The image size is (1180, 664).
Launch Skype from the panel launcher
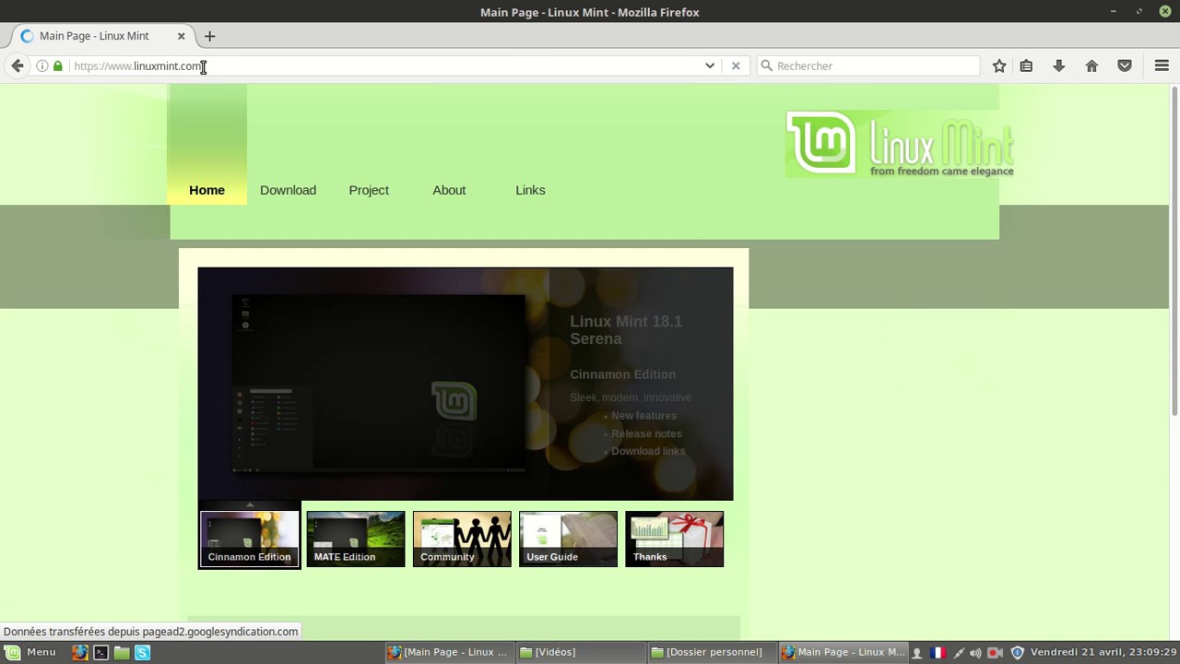pos(143,652)
